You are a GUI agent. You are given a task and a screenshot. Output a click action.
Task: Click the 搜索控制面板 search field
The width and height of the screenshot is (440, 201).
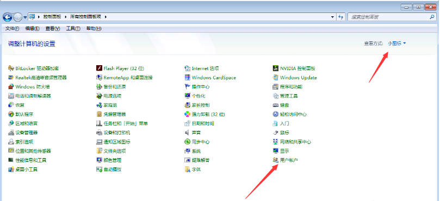tap(389, 17)
